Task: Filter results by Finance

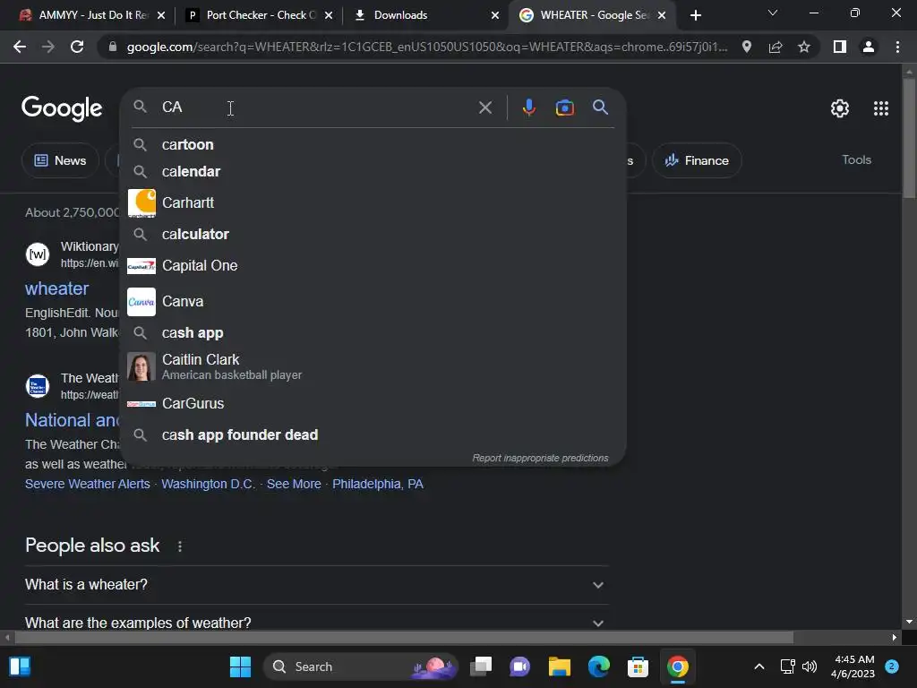Action: (x=696, y=160)
